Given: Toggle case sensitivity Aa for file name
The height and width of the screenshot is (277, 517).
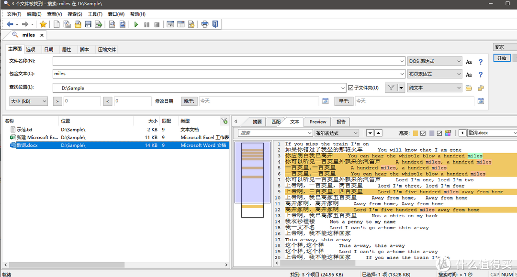Looking at the screenshot, I should click(x=469, y=62).
